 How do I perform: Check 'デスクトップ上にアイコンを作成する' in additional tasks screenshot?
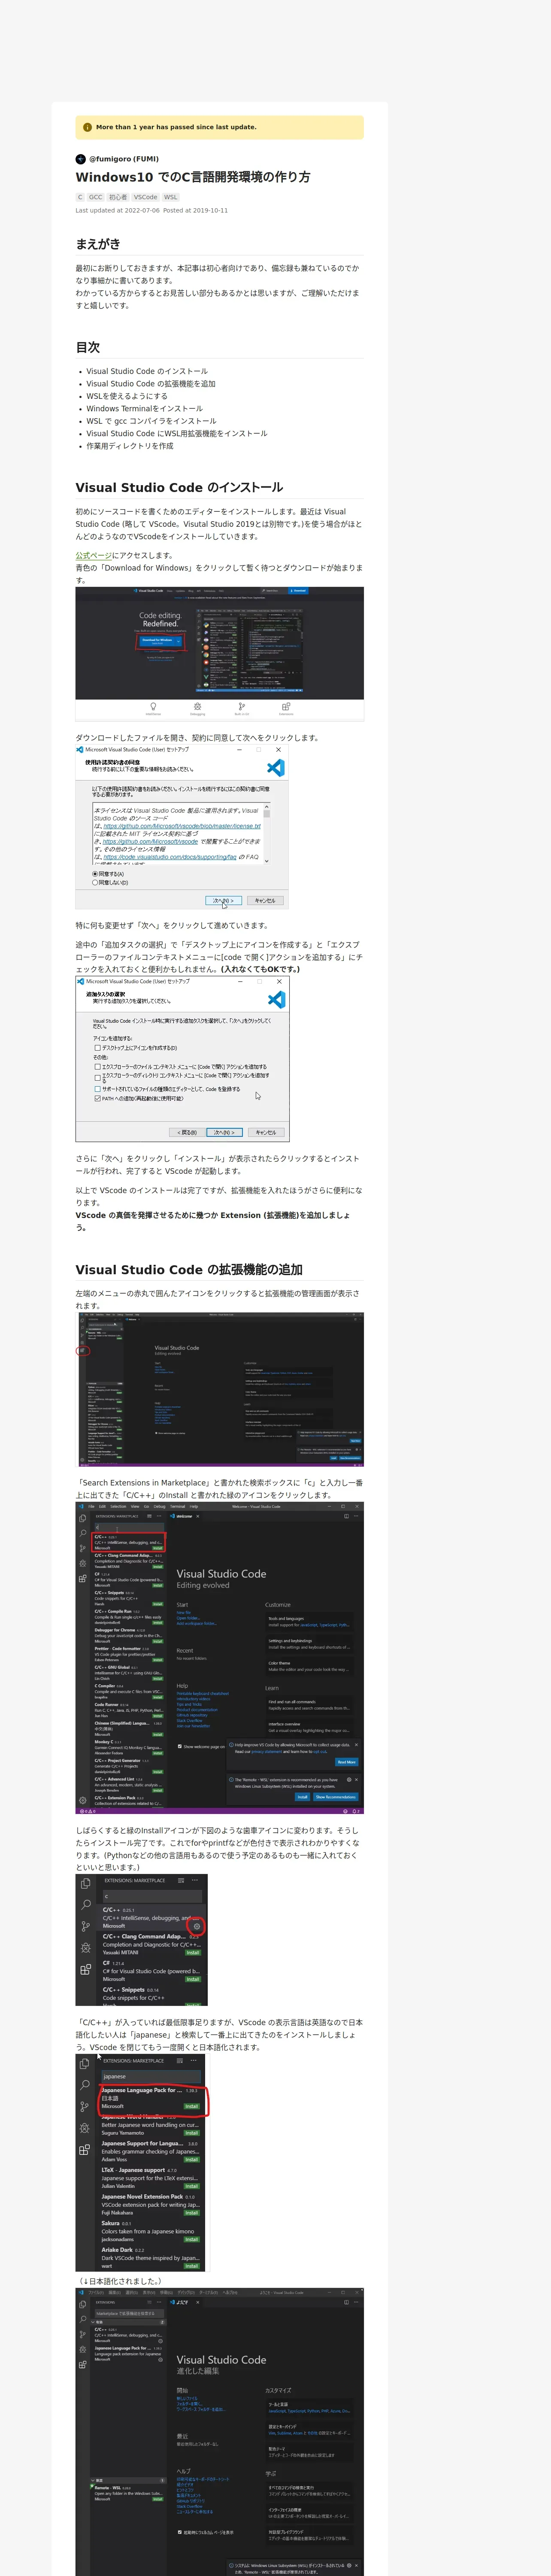[x=98, y=1048]
